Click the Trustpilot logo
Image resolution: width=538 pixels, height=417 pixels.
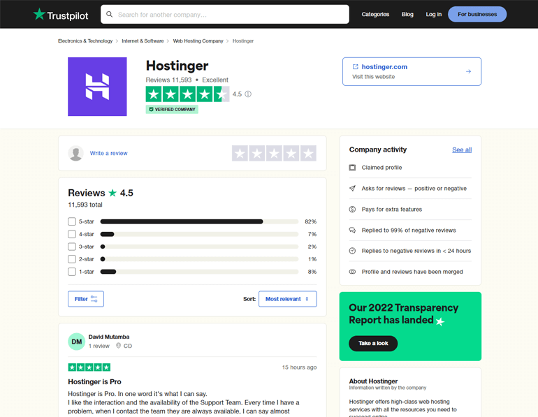point(61,15)
